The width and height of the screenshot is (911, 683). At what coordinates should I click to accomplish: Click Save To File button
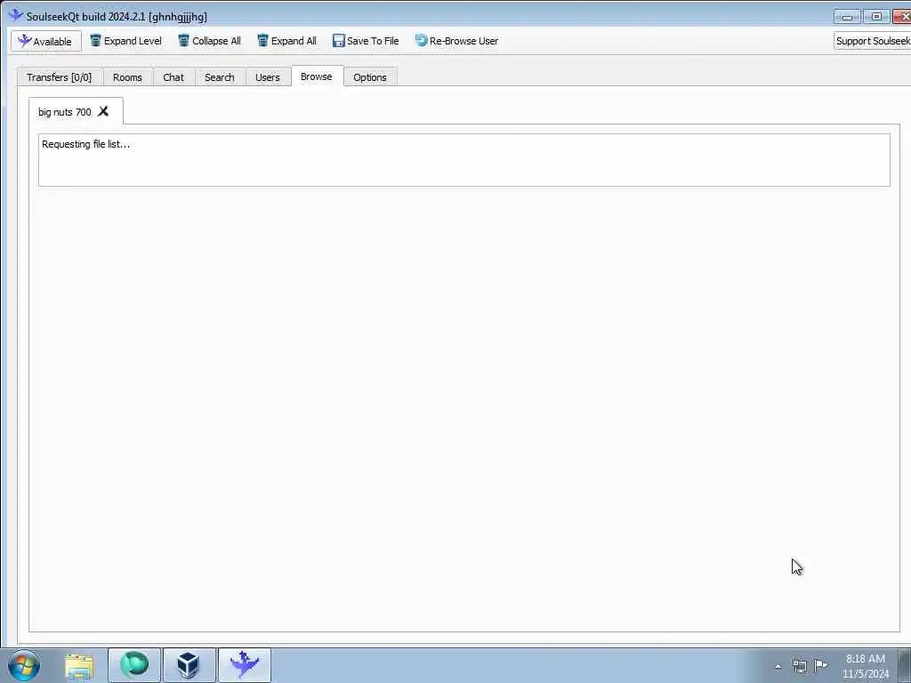click(366, 41)
